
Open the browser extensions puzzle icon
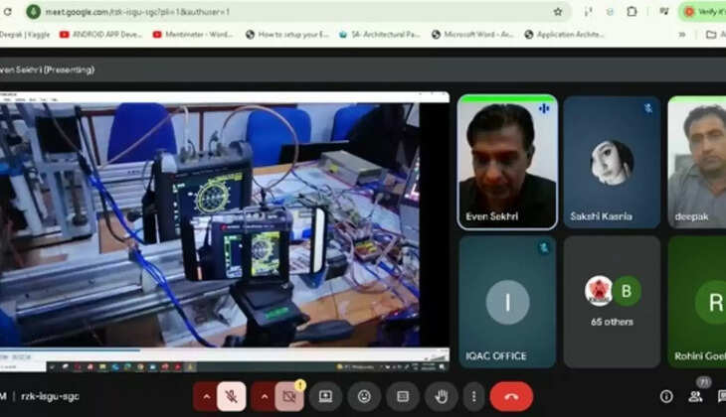click(x=632, y=12)
